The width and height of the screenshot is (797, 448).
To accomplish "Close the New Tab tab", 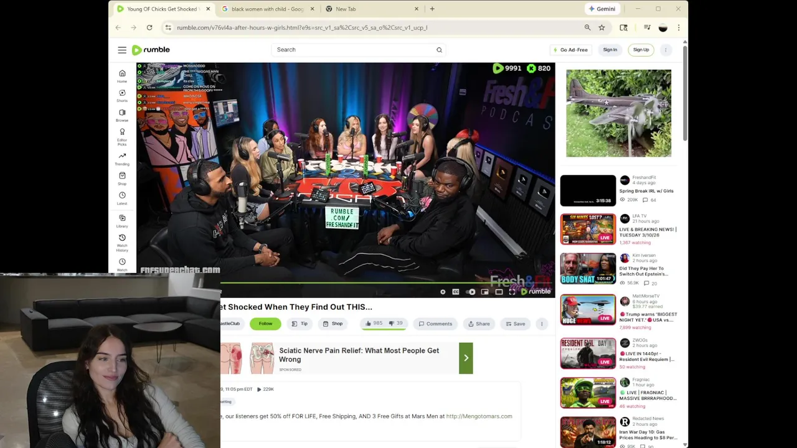I will (x=417, y=9).
